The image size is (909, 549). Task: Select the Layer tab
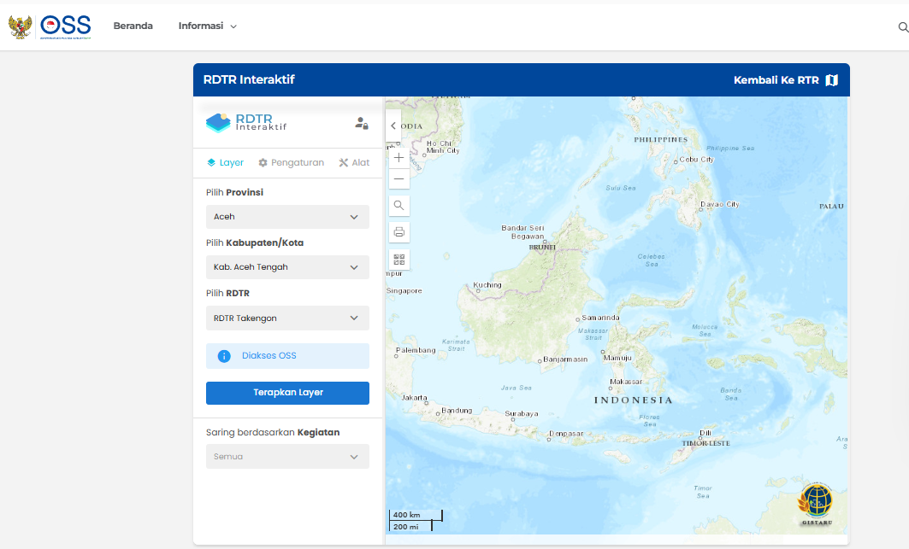click(x=226, y=162)
